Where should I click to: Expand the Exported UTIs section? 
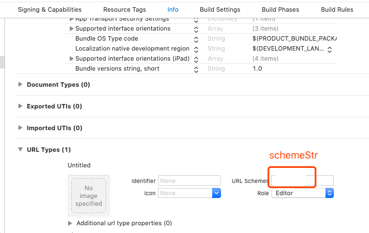pos(21,106)
